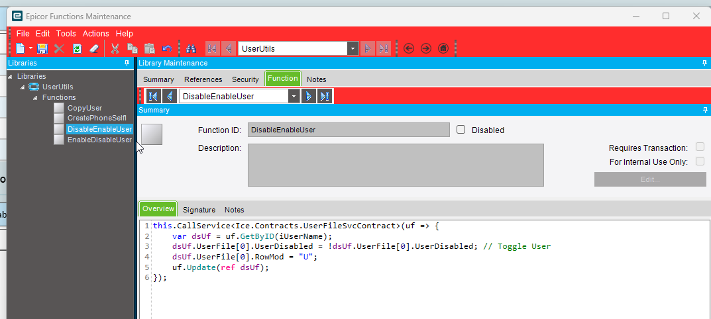The height and width of the screenshot is (319, 711).
Task: Collapse the Functions tree node
Action: [x=35, y=97]
